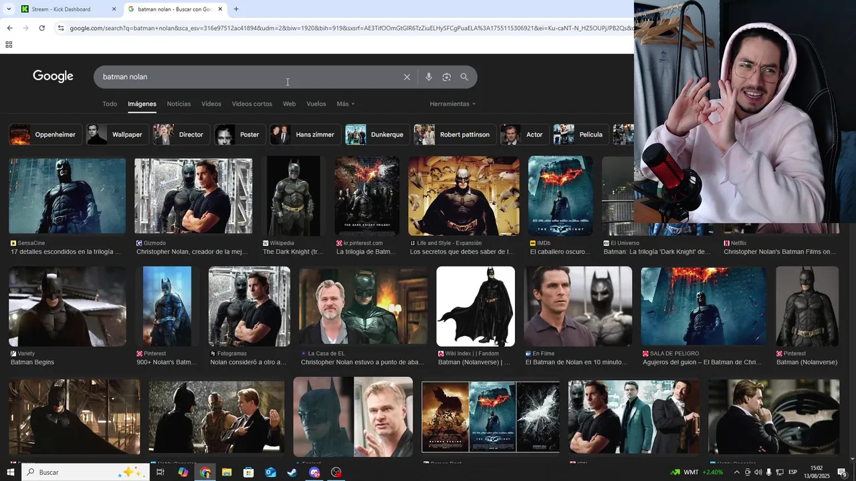Clear the search box with the X icon
Viewport: 856px width, 481px height.
407,77
